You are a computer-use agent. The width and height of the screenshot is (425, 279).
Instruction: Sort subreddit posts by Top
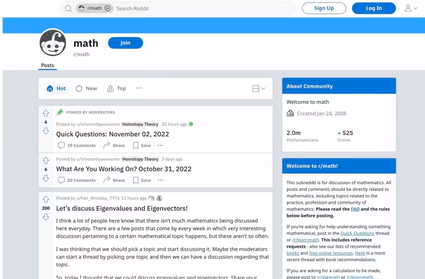coord(117,88)
